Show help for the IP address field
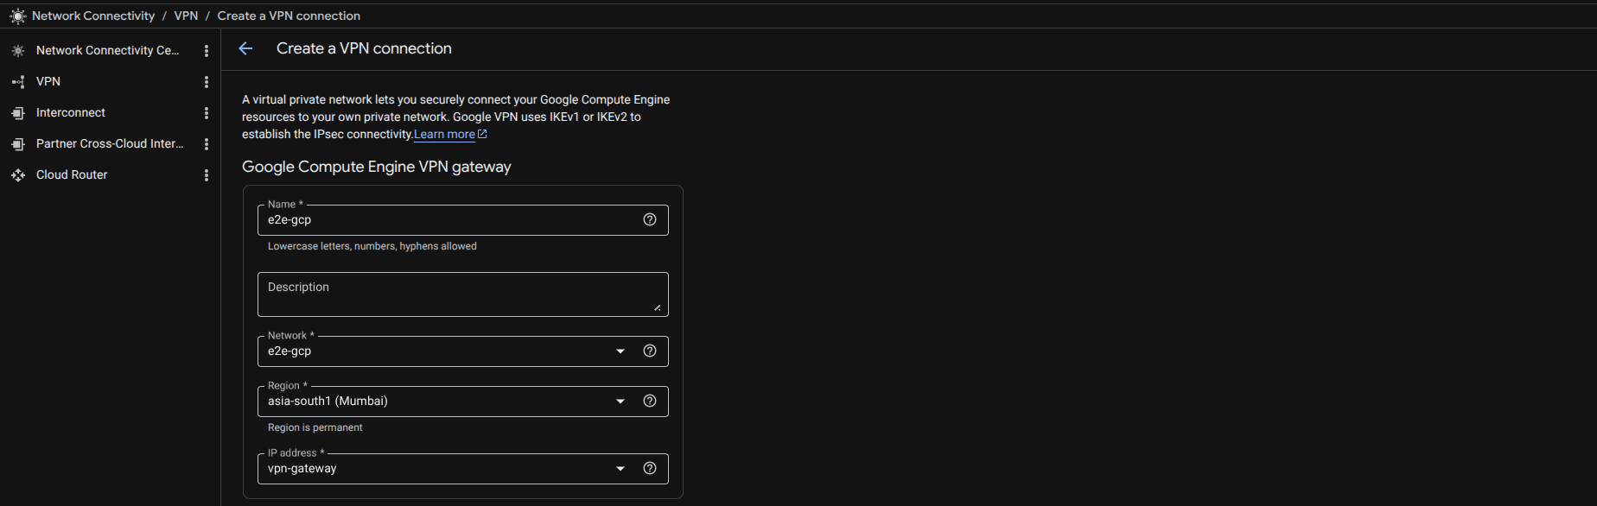This screenshot has height=506, width=1597. [650, 468]
